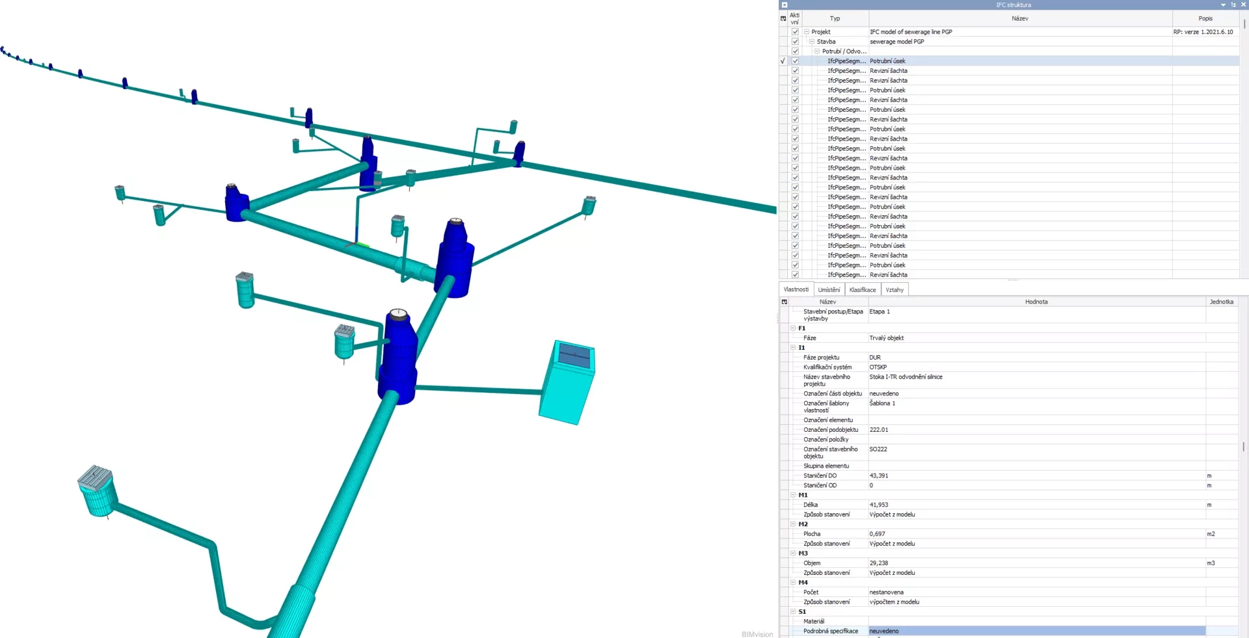Collapse the S1 property group
Screen dimensions: 1249x638
click(x=793, y=611)
